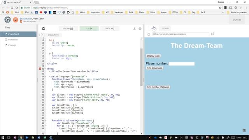Focus the Player number input field
249x140 pixels.
[182, 64]
